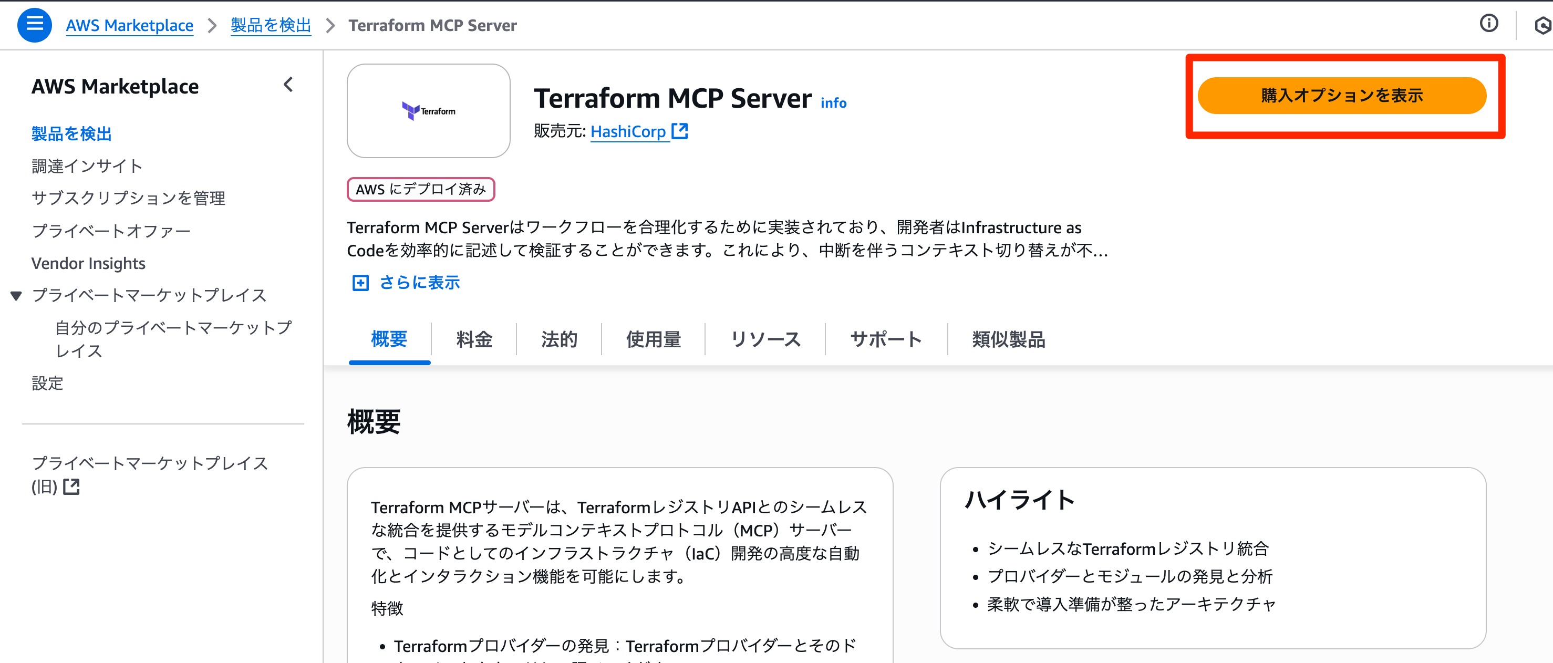Viewport: 1553px width, 663px height.
Task: Select 製品を検出 in sidebar
Action: coord(72,134)
